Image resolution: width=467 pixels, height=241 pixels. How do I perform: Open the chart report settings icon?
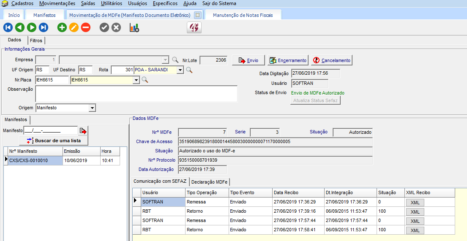(134, 28)
